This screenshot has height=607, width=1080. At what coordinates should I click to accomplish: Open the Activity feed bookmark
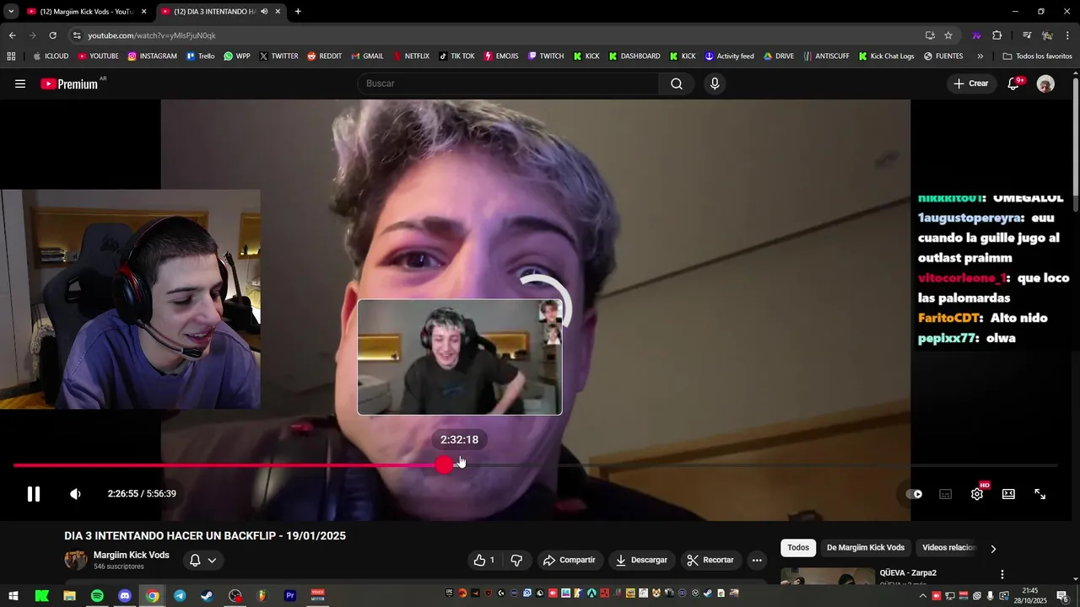tap(729, 56)
